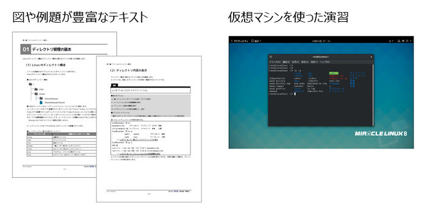Open the terminal app menu in top bar
The image size is (427, 221).
click(x=256, y=41)
